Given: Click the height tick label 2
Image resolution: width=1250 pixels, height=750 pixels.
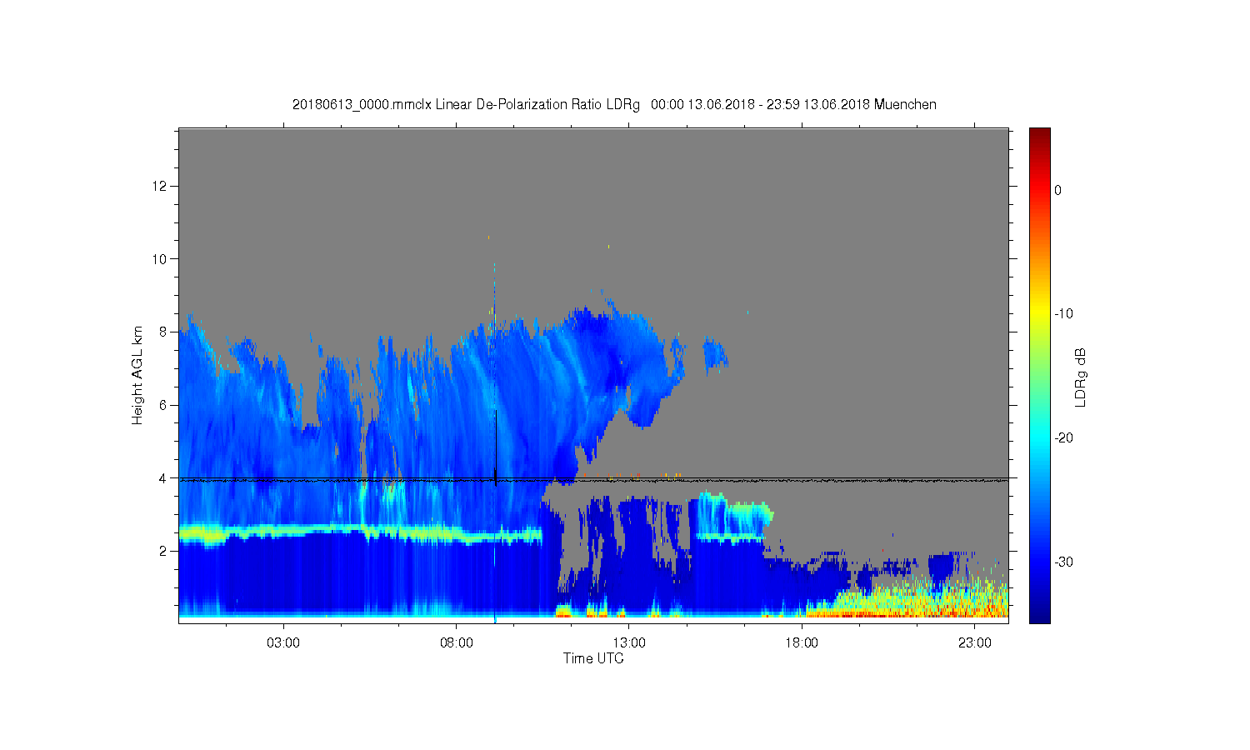Looking at the screenshot, I should tap(164, 551).
